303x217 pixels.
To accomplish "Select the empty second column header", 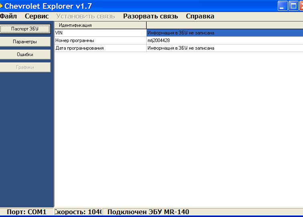I will (225, 25).
